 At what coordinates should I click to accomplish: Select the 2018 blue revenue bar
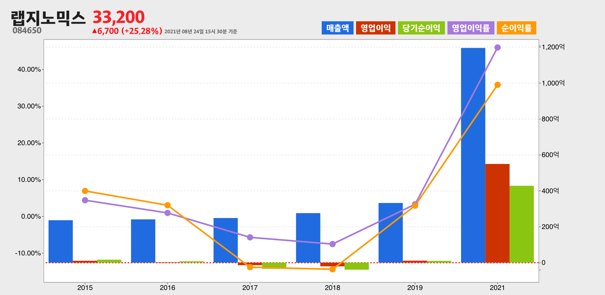(308, 238)
